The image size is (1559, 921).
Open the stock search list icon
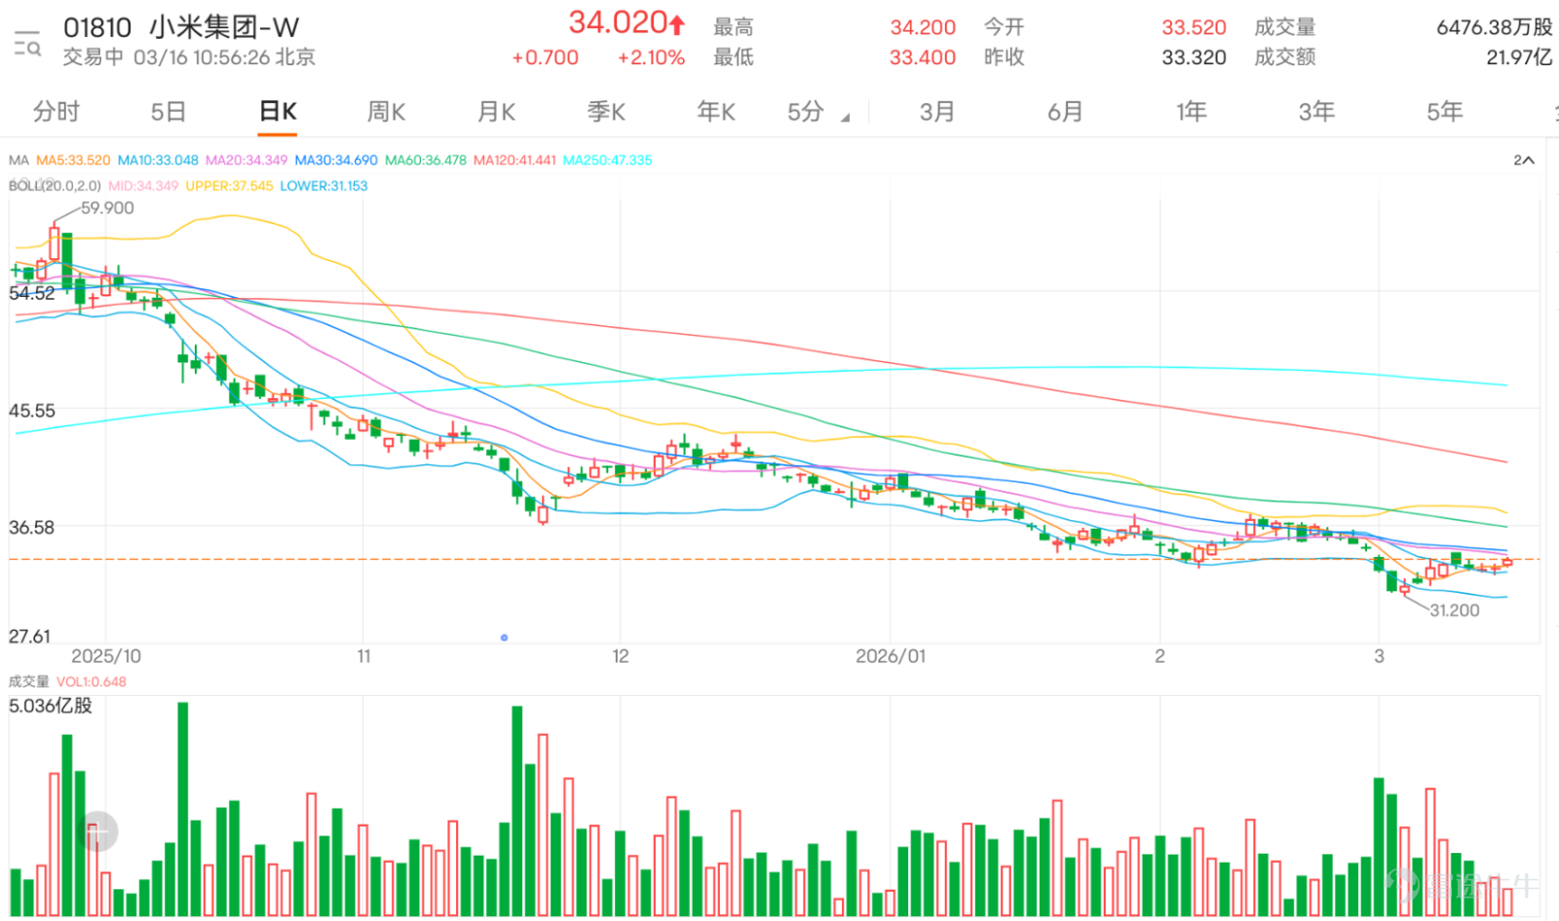[27, 43]
